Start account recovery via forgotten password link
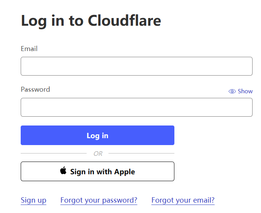 (99, 200)
